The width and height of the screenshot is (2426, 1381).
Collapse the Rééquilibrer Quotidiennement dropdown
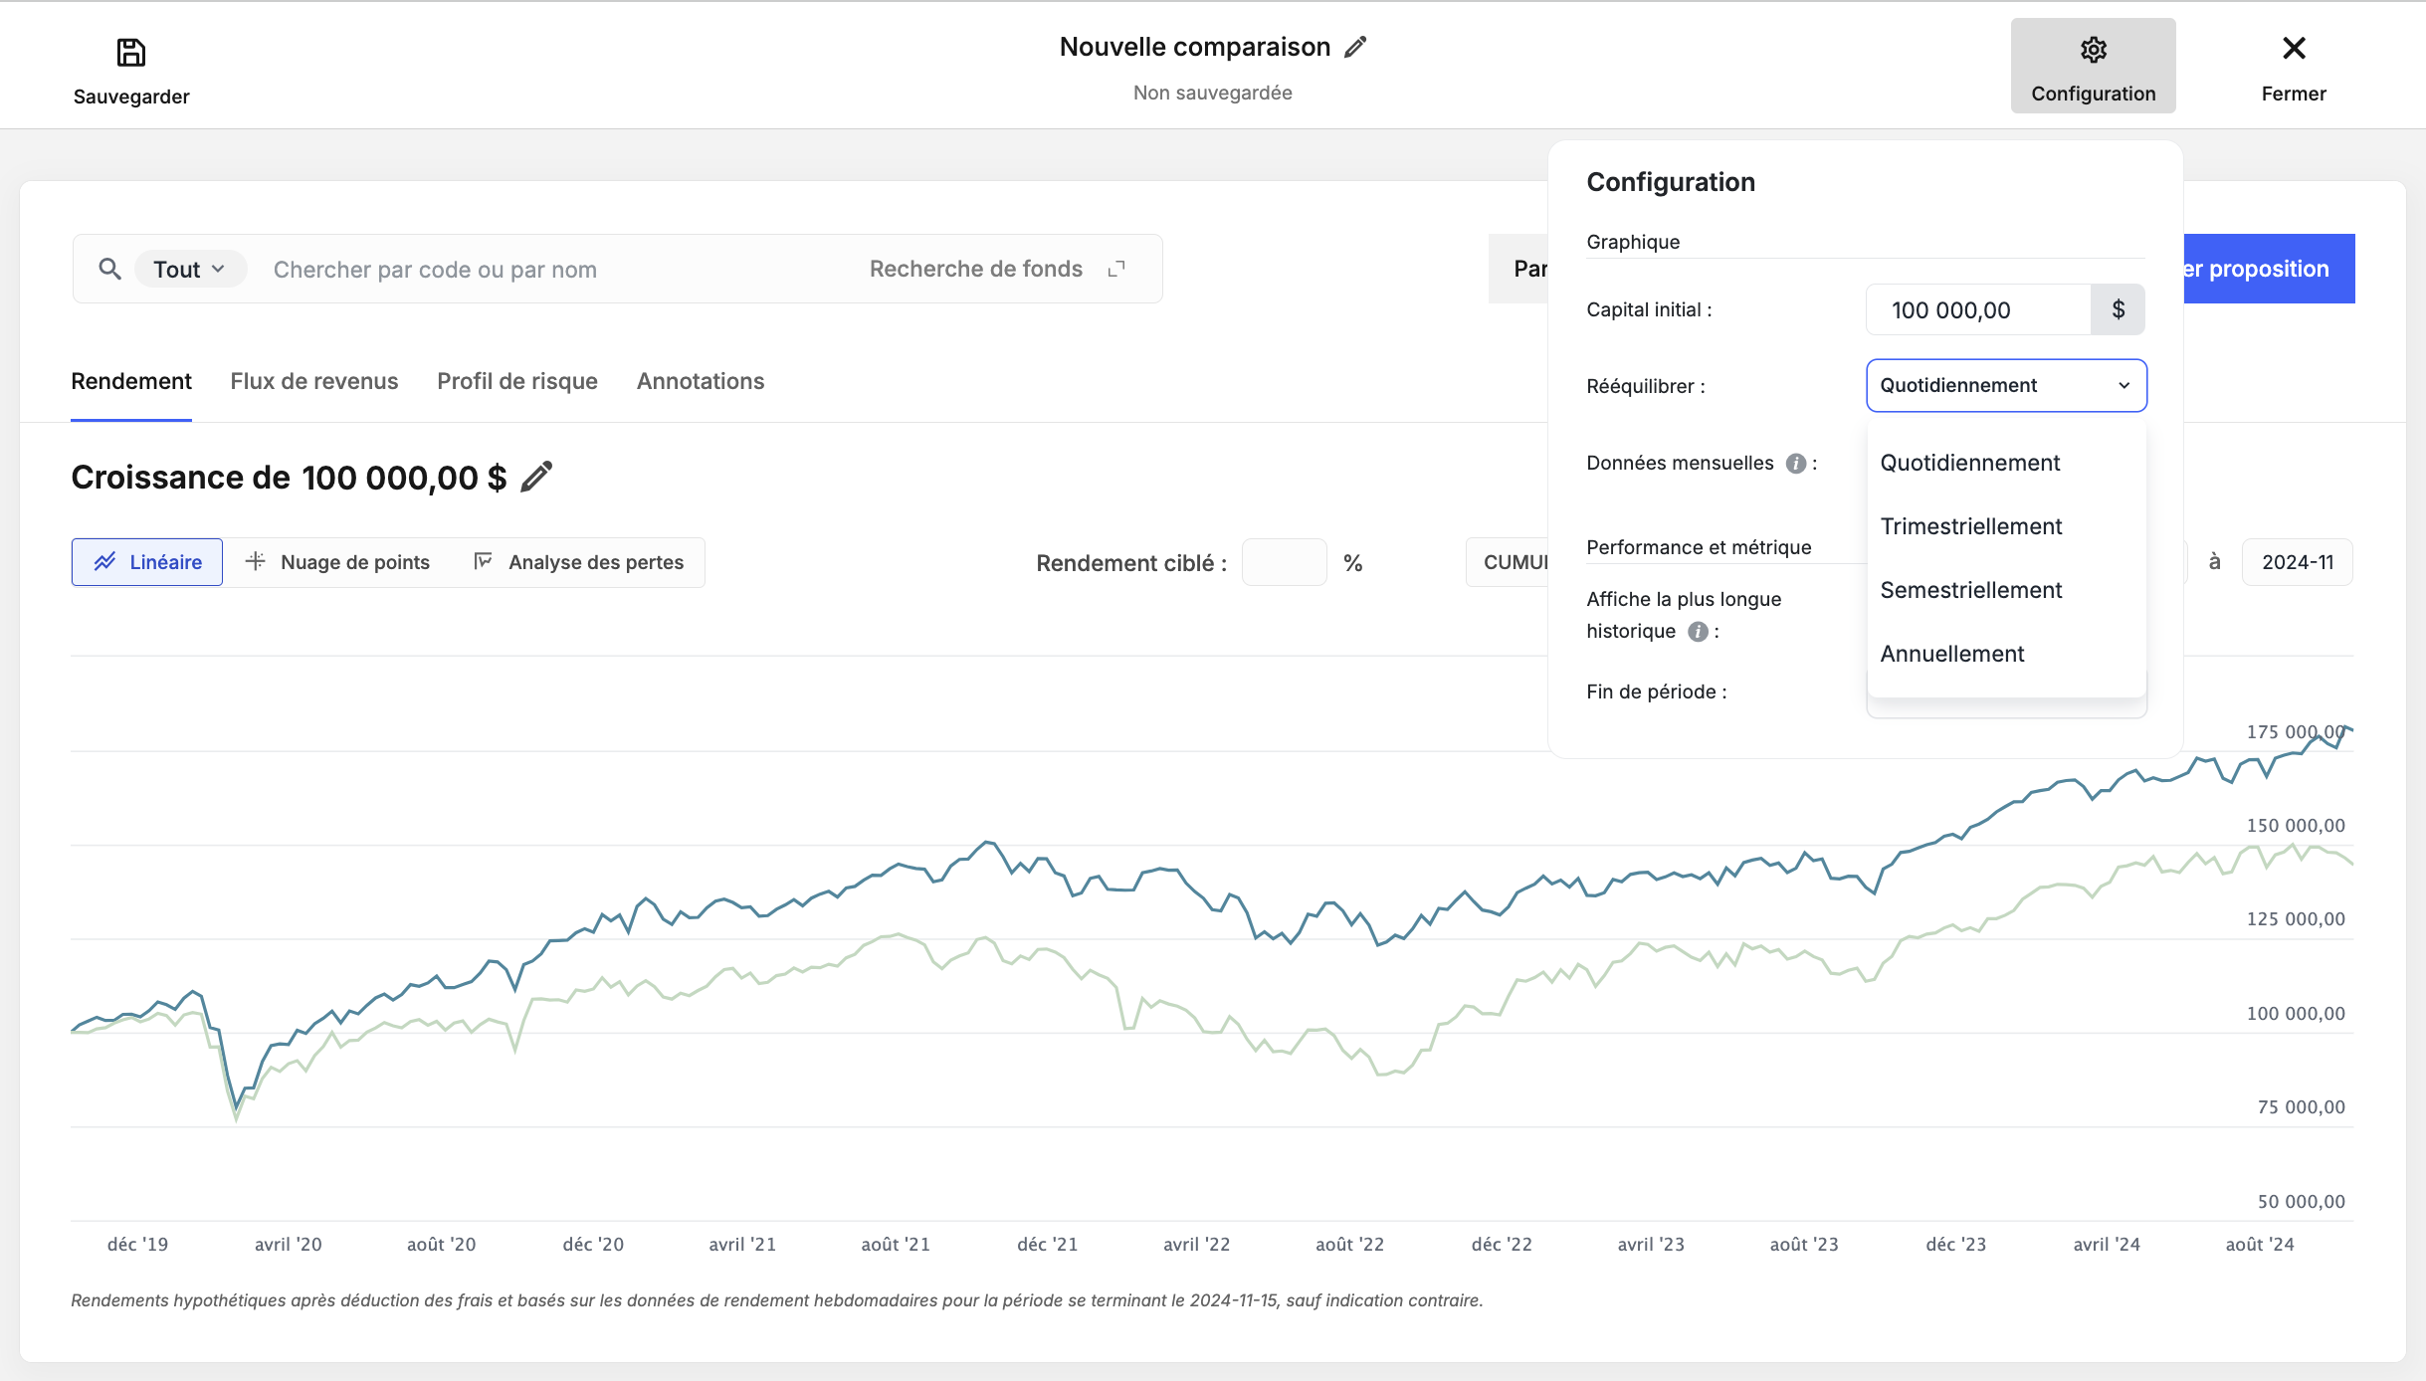pos(2006,385)
